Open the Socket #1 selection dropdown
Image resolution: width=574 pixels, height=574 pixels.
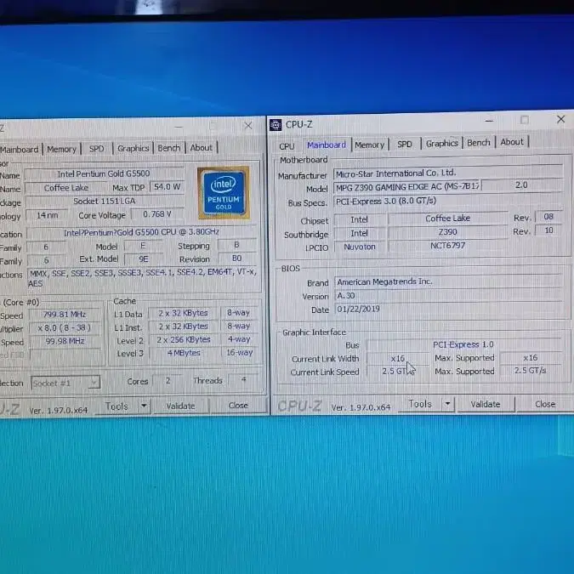pos(65,384)
